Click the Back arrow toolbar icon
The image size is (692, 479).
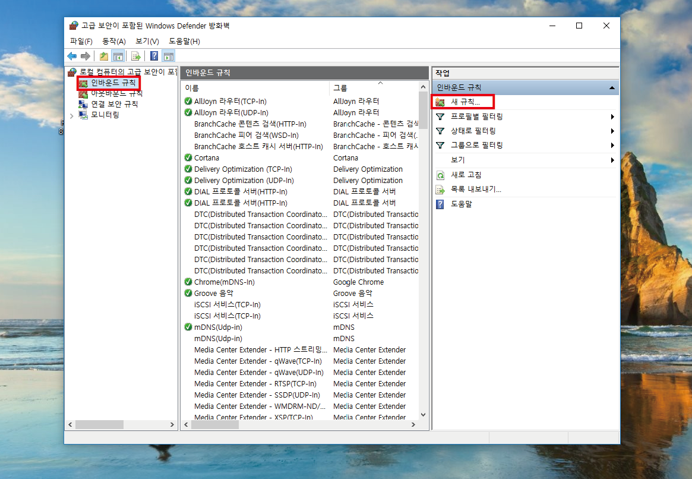(72, 56)
